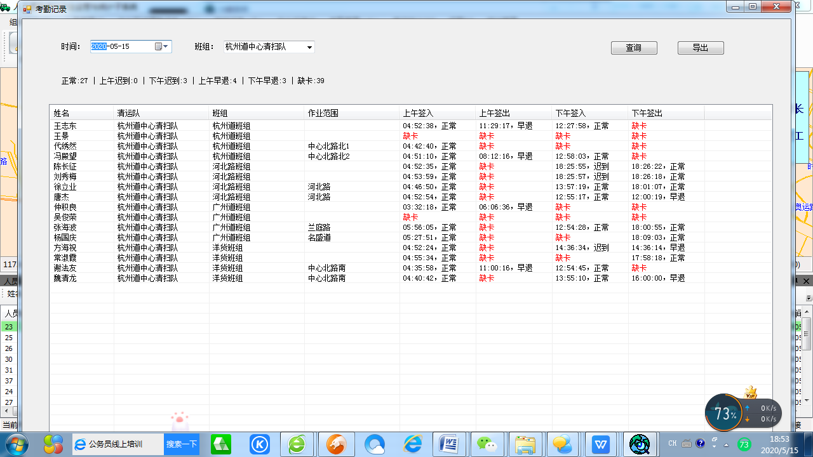Open WeChat from the taskbar
813x457 pixels.
pos(487,444)
